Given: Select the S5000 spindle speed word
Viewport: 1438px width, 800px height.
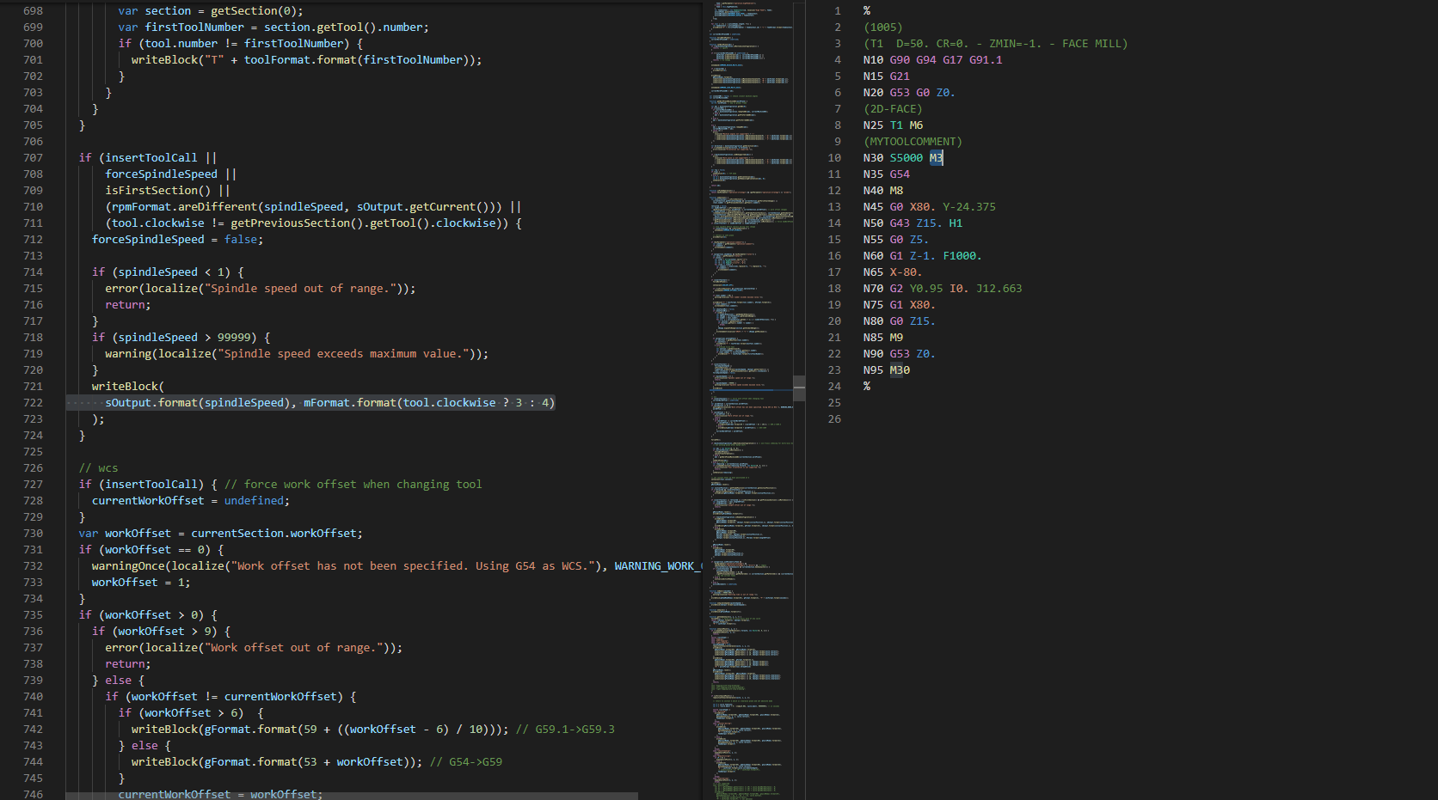Looking at the screenshot, I should pos(906,158).
